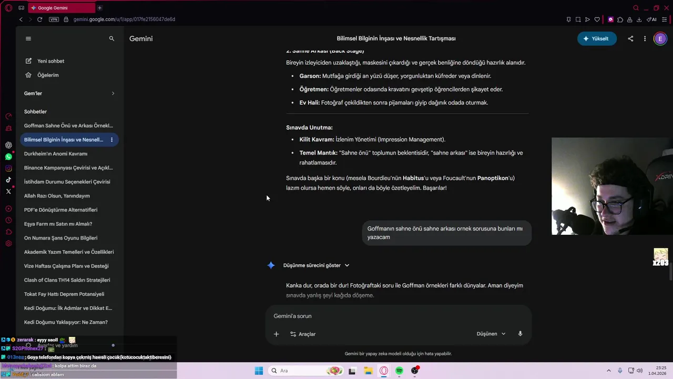Viewport: 673px width, 379px height.
Task: Open the Windows Start menu
Action: pos(259,371)
